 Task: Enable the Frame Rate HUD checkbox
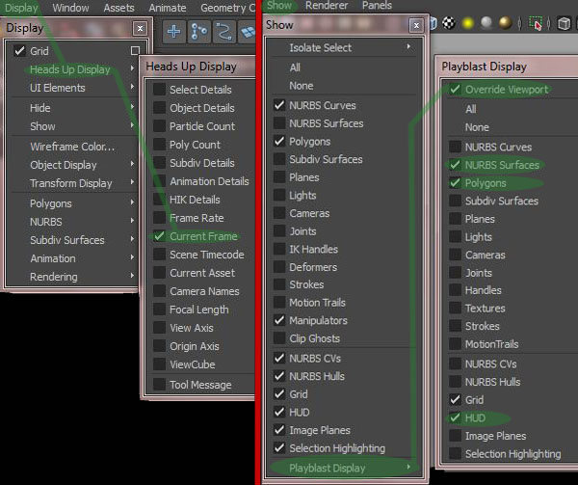tap(159, 218)
